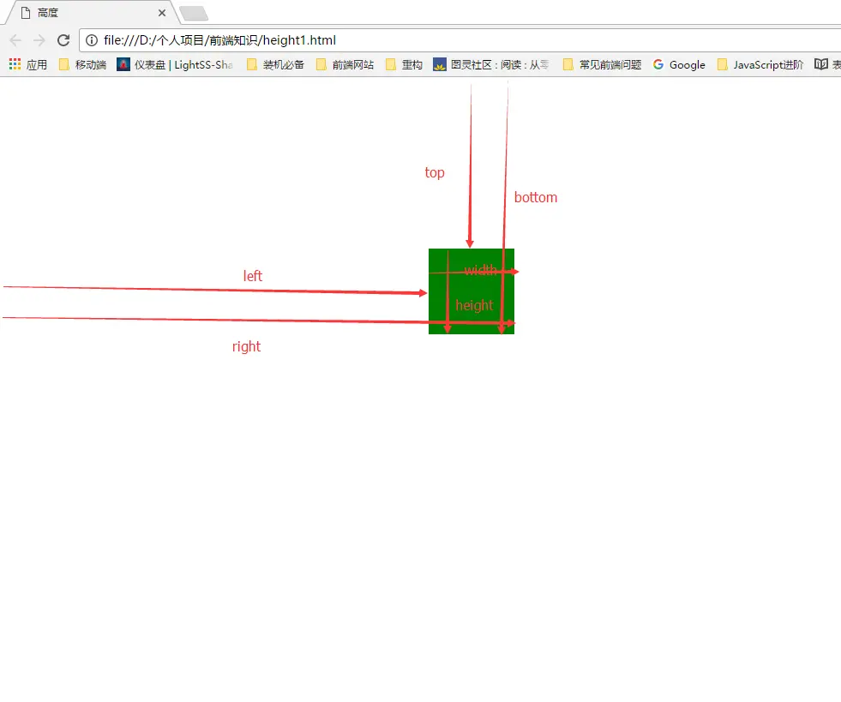Screen dimensions: 841x702
Task: Open the Apps grid icon in bookmarks bar
Action: coord(15,64)
